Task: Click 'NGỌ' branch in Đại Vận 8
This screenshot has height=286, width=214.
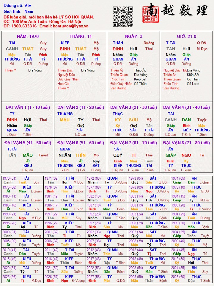Action: click(x=186, y=155)
